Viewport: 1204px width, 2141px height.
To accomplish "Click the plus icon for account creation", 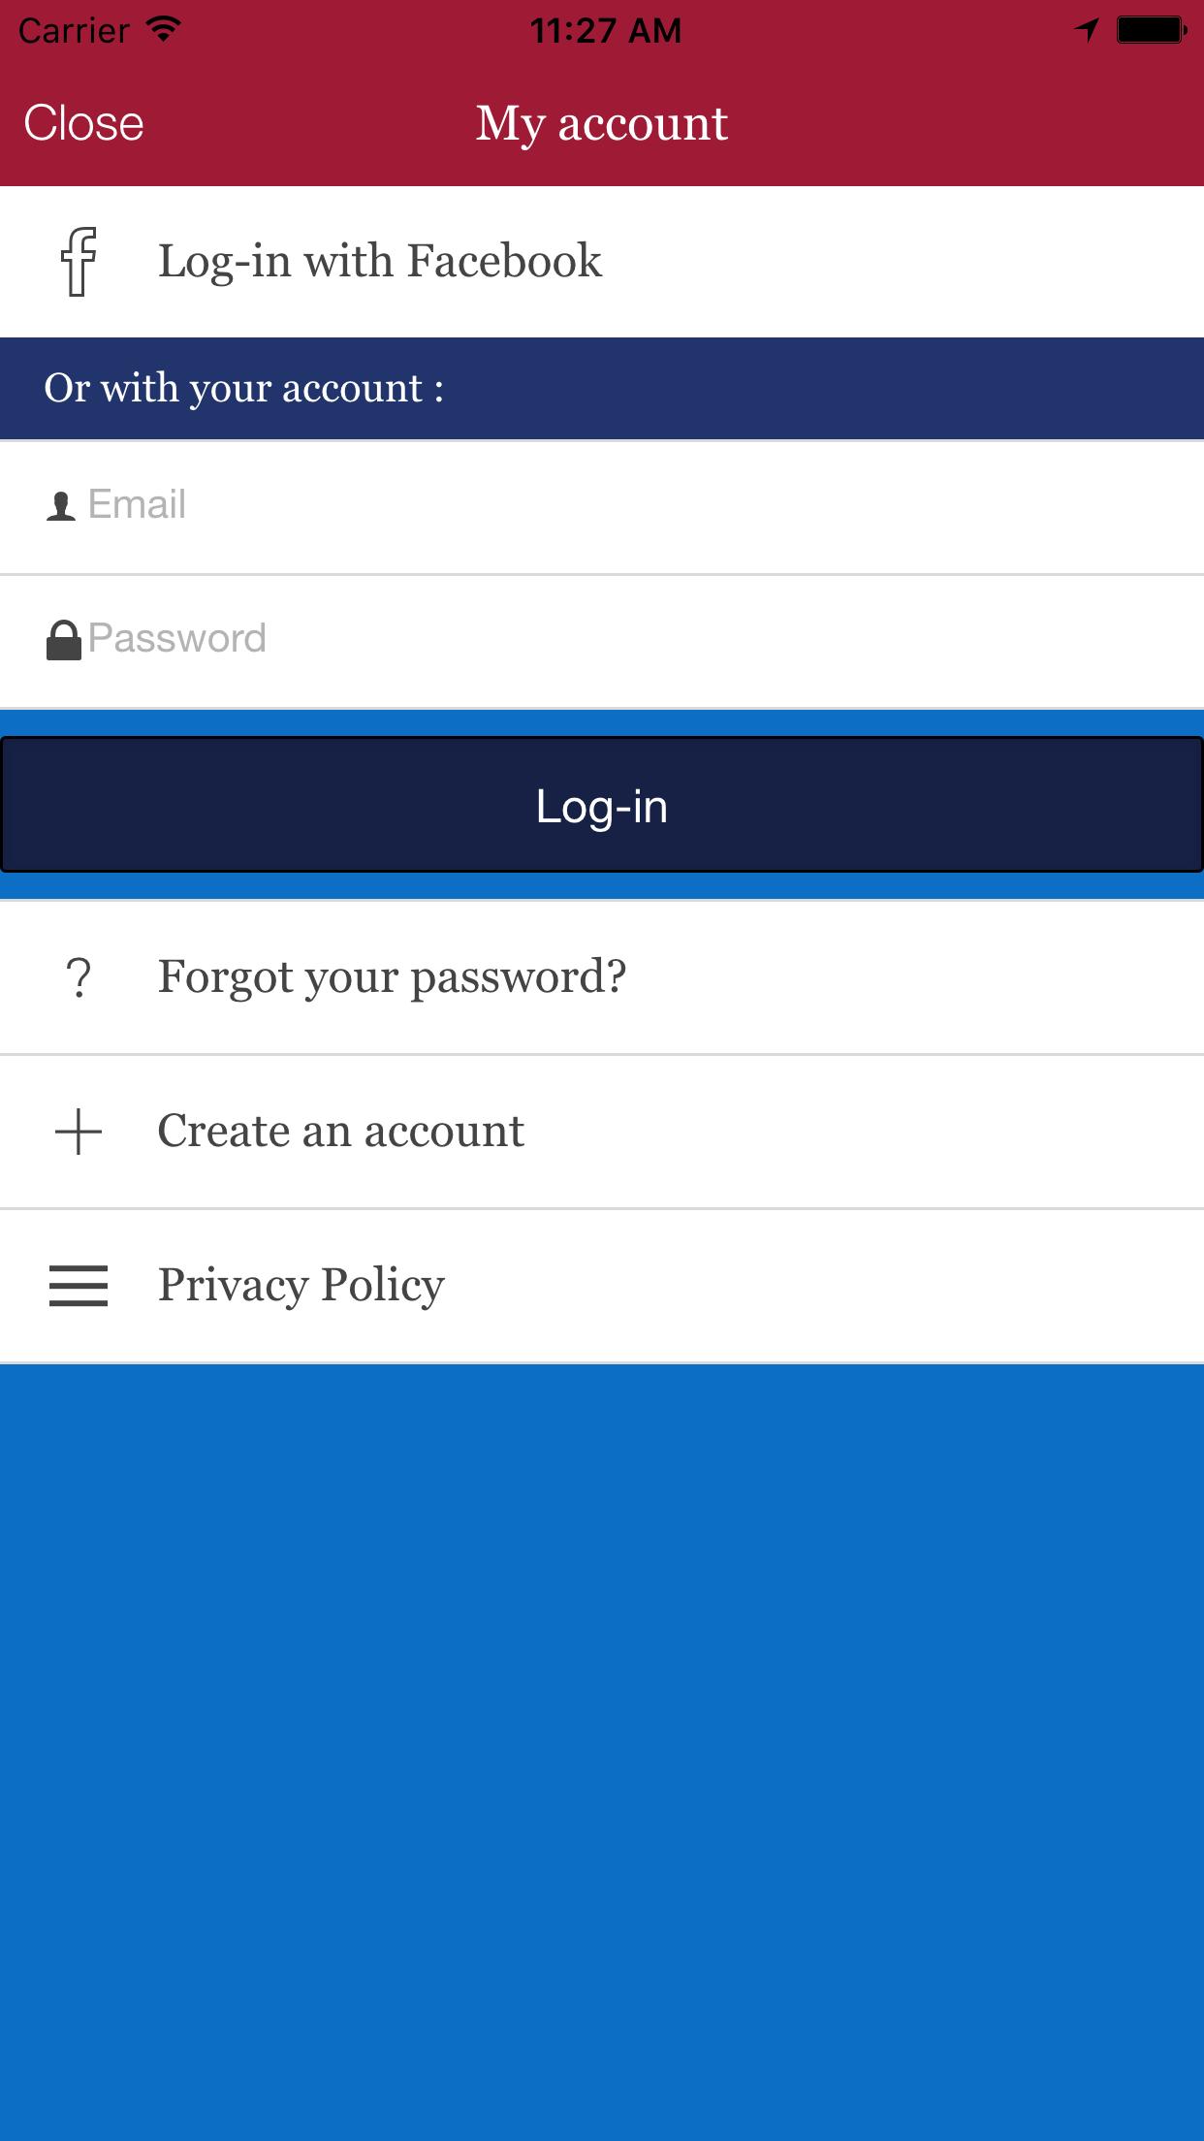I will click(x=79, y=1132).
